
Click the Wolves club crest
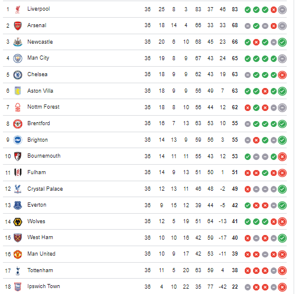point(18,221)
